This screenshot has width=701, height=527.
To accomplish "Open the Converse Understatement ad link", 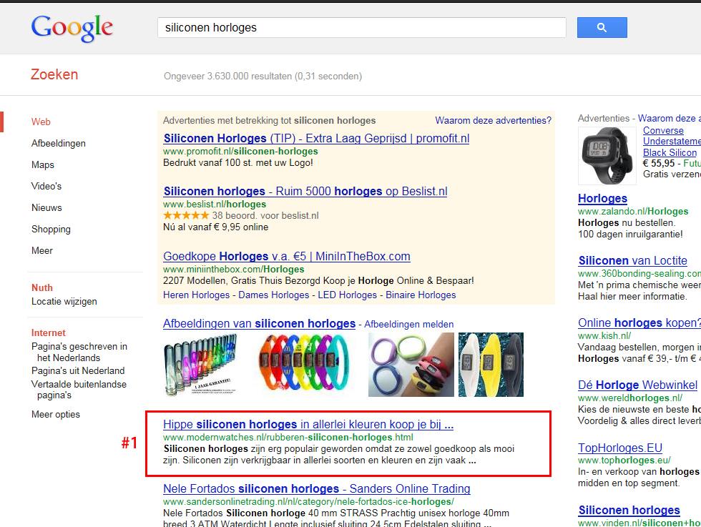I will pyautogui.click(x=672, y=142).
